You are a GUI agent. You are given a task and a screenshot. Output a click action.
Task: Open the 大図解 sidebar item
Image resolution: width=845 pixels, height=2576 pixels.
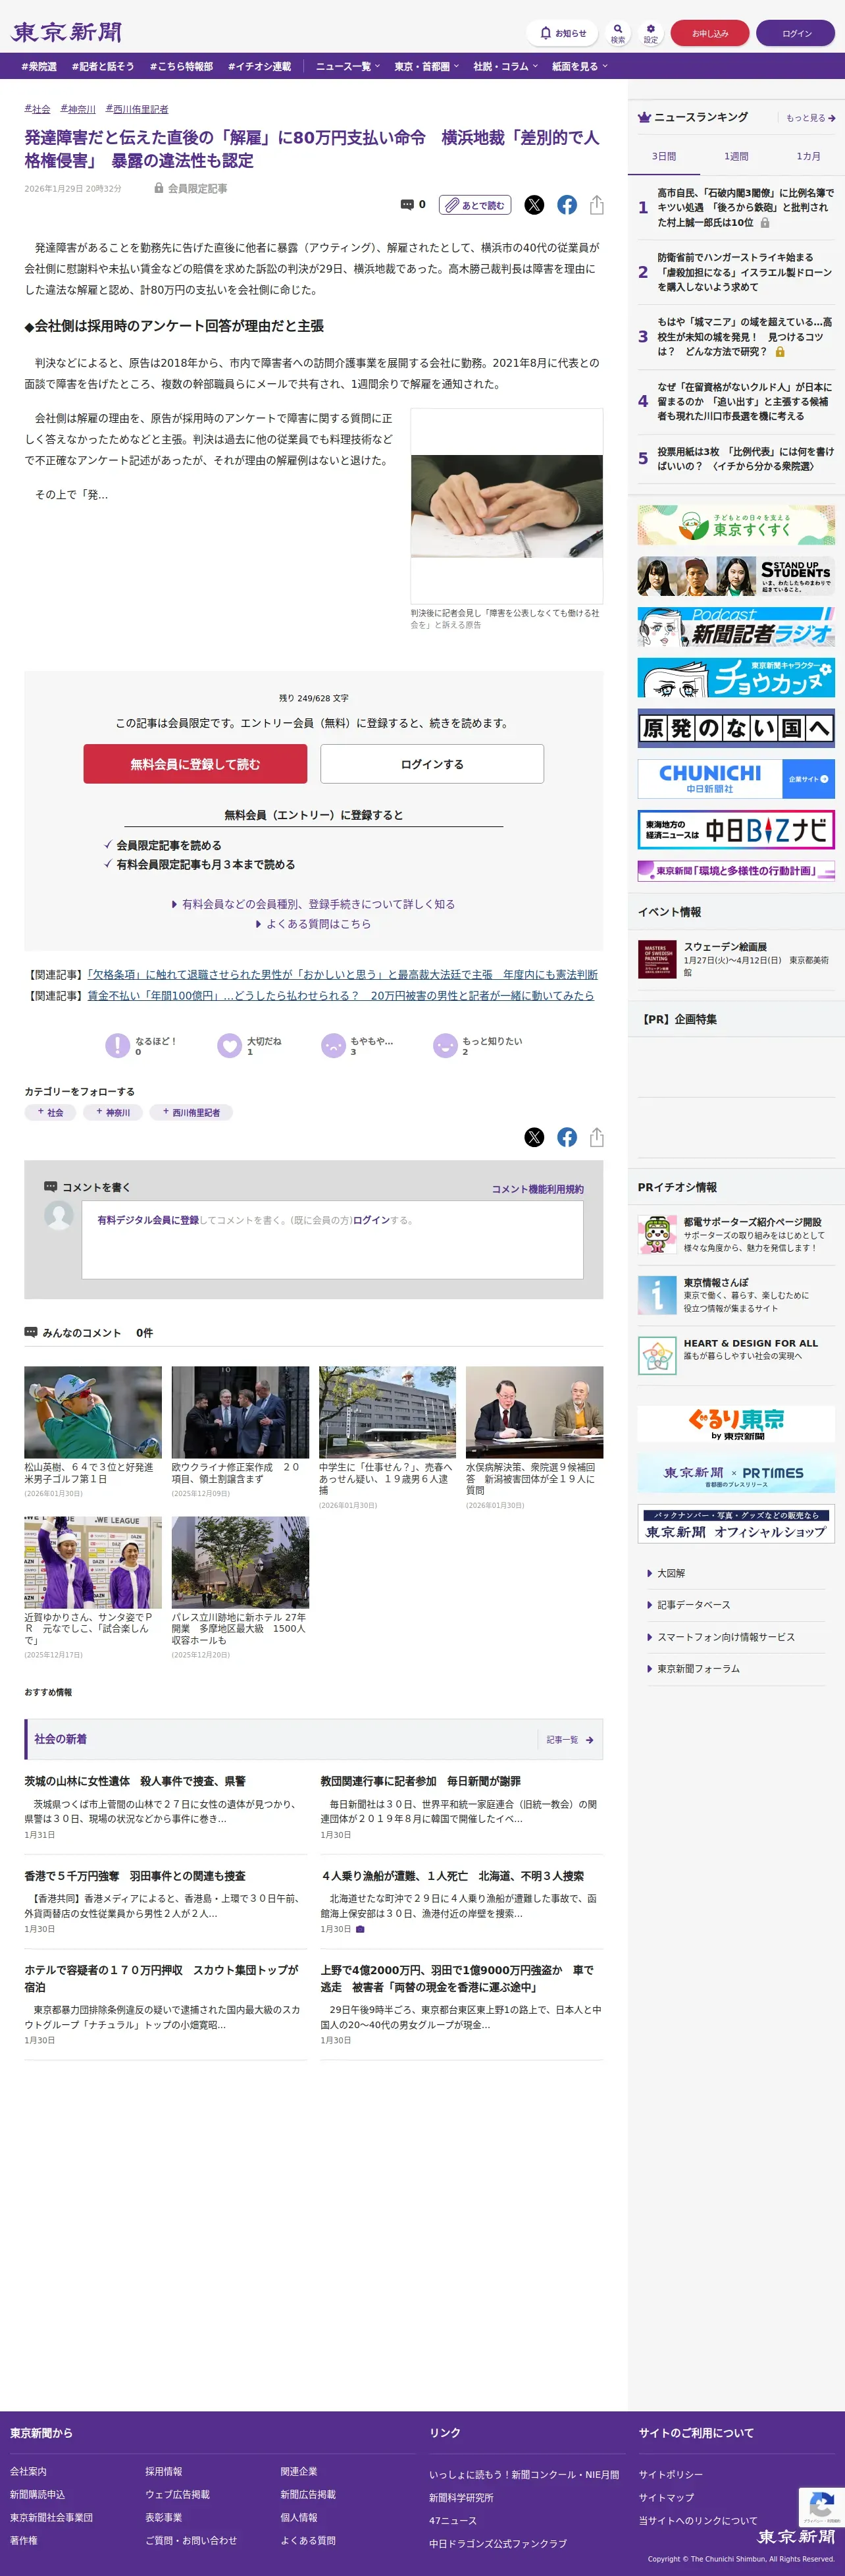[671, 1573]
